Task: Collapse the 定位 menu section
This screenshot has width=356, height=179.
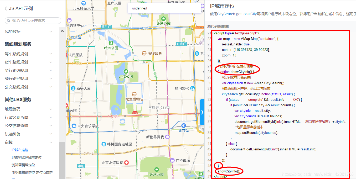Action: (x=51, y=142)
